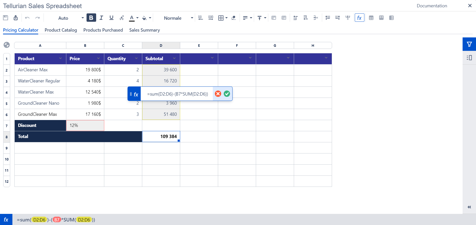Click the export/share icon in toolbar
This screenshot has height=225, width=476.
pyautogui.click(x=16, y=18)
